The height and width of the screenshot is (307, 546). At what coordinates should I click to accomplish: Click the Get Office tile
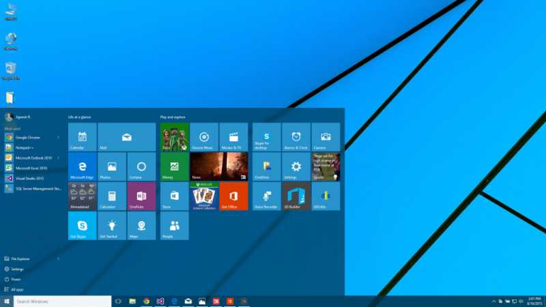click(233, 196)
